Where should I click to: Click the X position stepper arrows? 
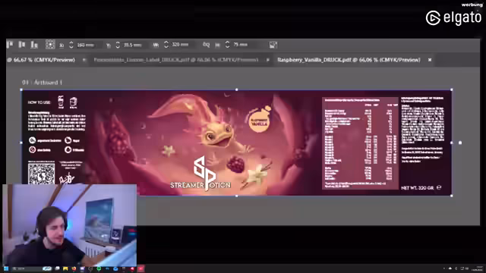click(71, 45)
